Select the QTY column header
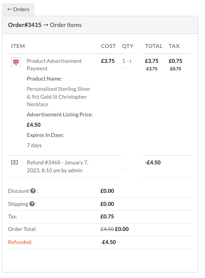Viewport: 205px width, 278px height. (128, 46)
